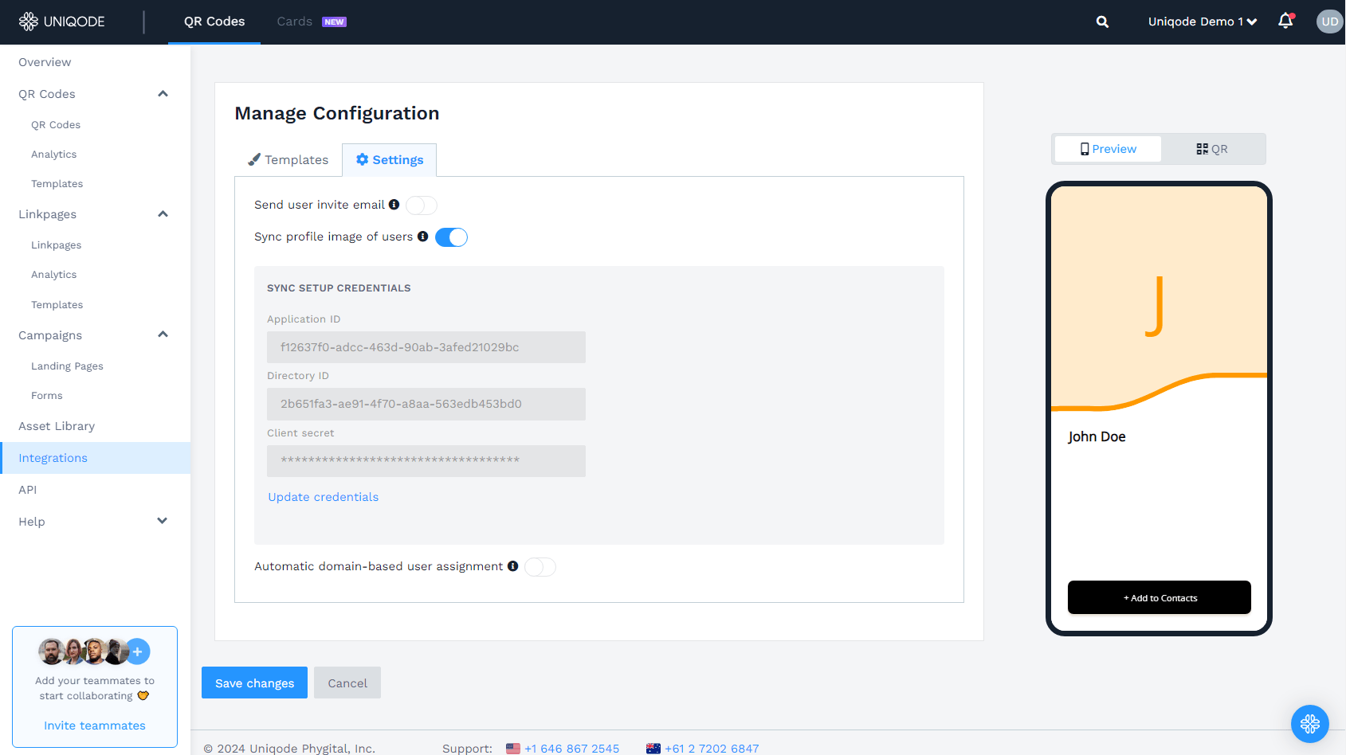Open Overview in the sidebar
The image size is (1346, 755).
45,62
